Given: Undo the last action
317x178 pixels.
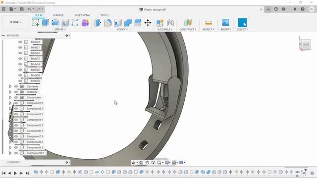Looking at the screenshot, I should [30, 9].
